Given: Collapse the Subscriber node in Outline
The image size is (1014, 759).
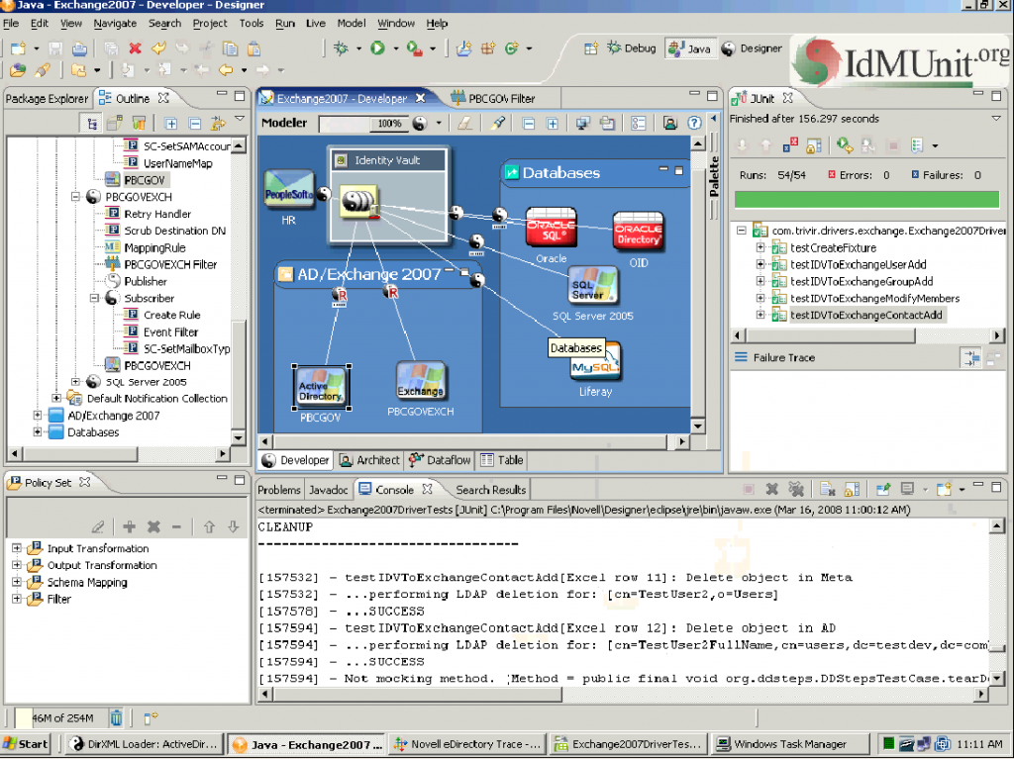Looking at the screenshot, I should coord(94,298).
